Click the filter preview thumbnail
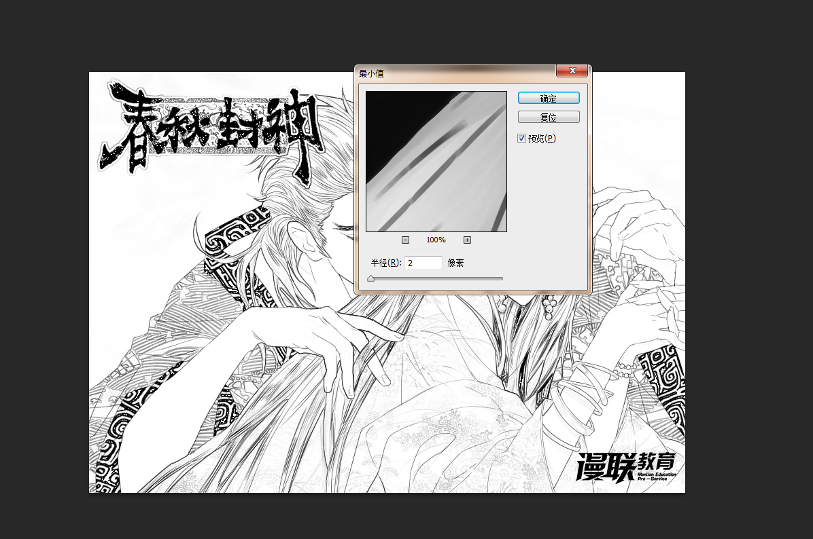This screenshot has height=539, width=813. (436, 162)
